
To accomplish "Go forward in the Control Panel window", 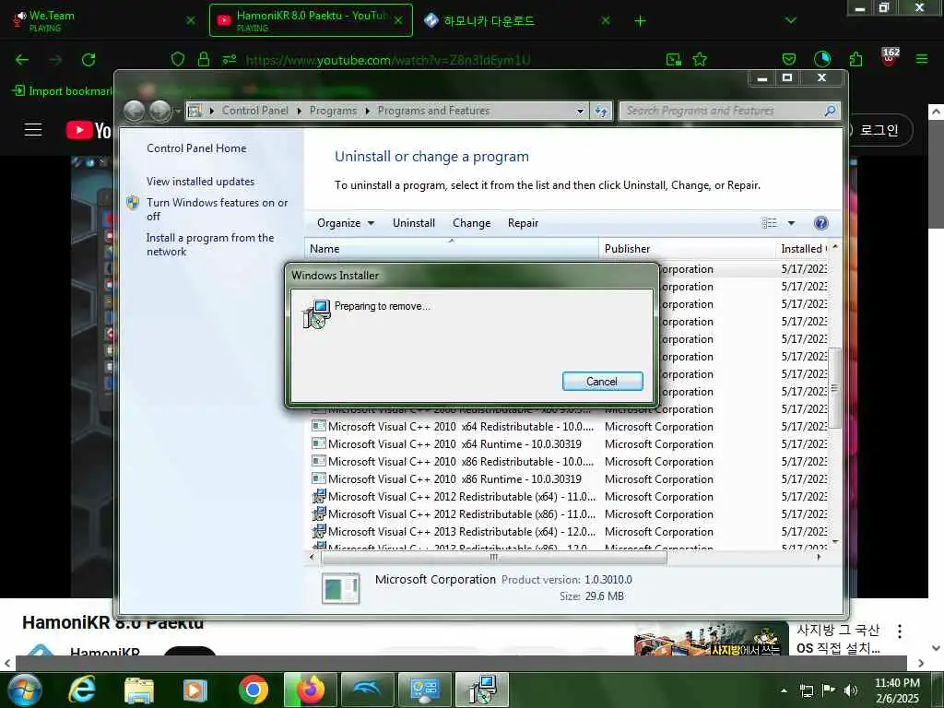I will 159,111.
